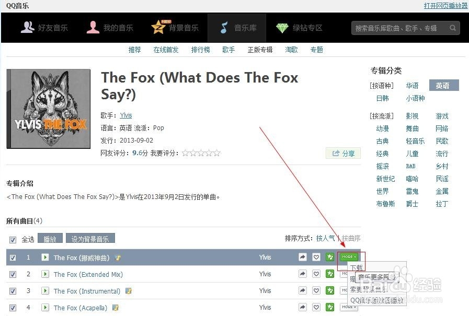Open the 排行榜 charts page
The image size is (469, 316).
(201, 50)
